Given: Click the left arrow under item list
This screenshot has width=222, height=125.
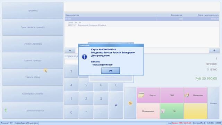Looking at the screenshot, I should pos(70,50).
